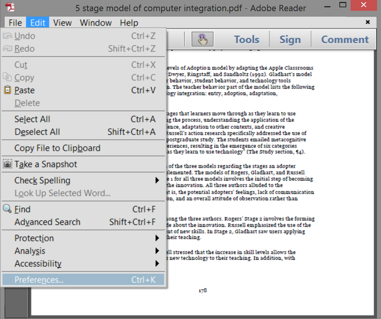Open the Comment pane
This screenshot has height=319, width=381.
[x=345, y=39]
